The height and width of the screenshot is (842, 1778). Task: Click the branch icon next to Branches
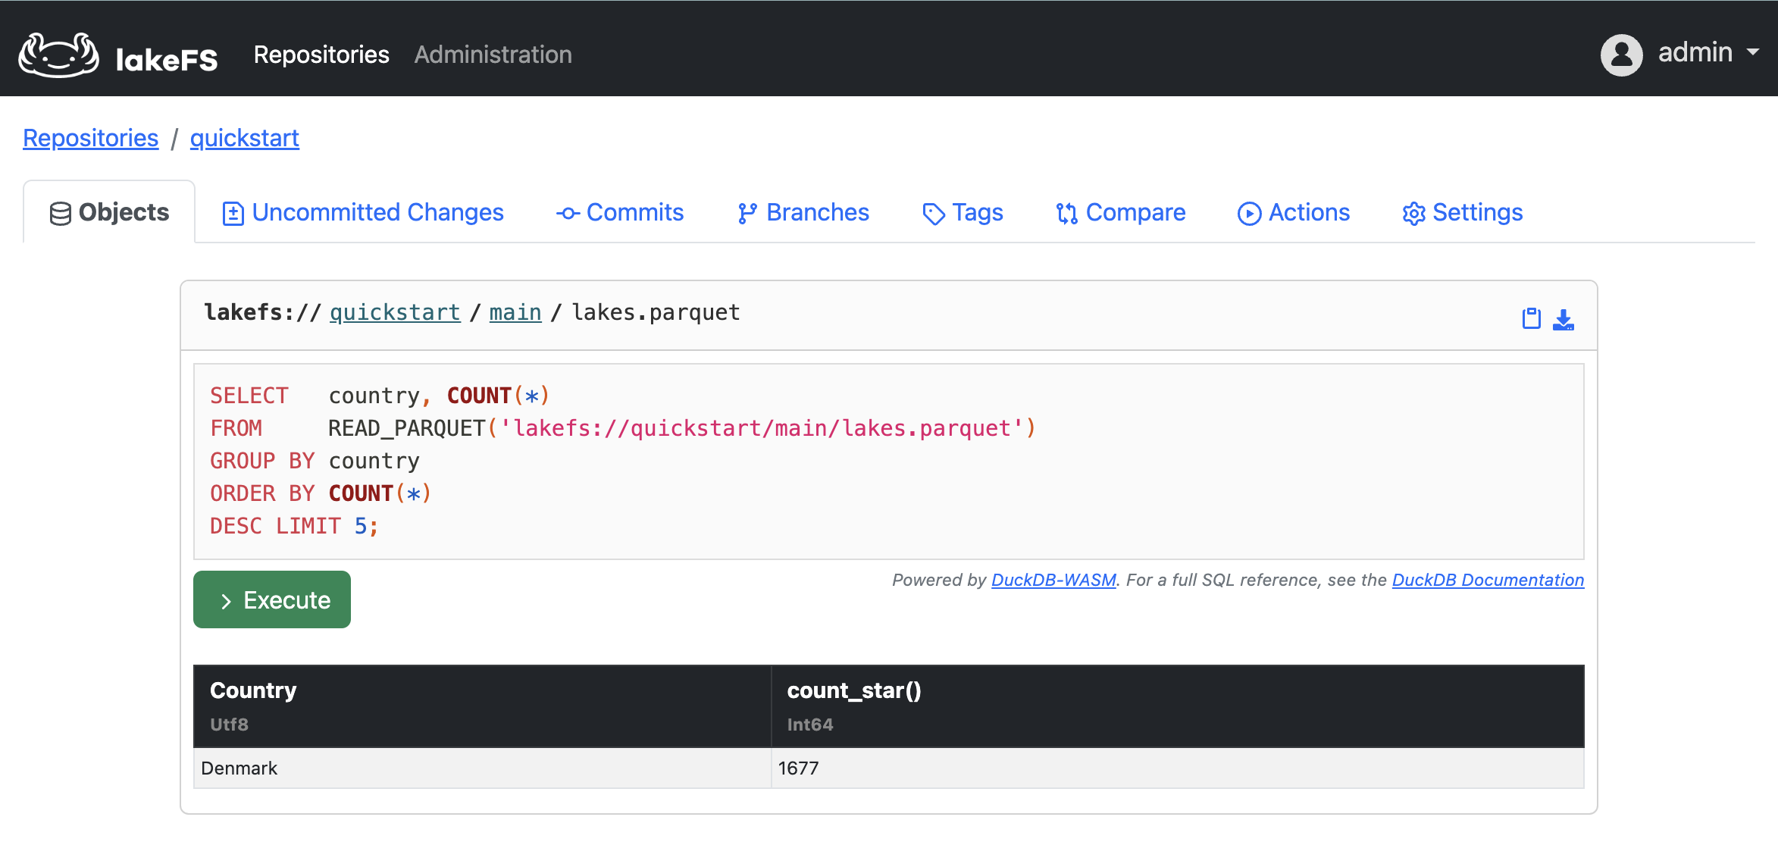pos(747,213)
